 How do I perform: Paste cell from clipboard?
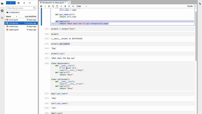pyautogui.click(x=57, y=6)
